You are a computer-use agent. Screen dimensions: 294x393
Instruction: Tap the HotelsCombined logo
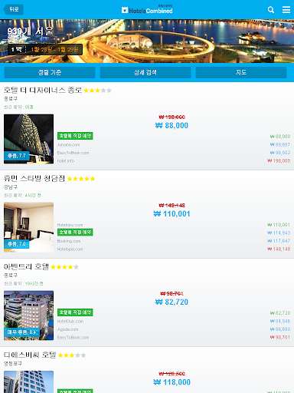pos(147,10)
